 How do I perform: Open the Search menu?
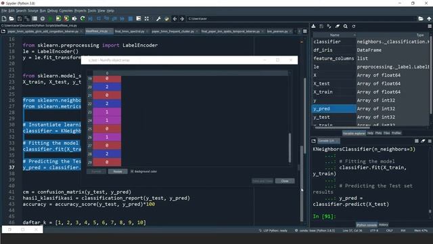21,11
